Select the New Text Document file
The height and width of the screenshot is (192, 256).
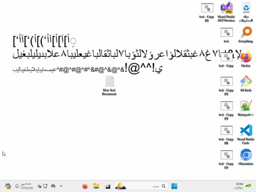tap(109, 85)
